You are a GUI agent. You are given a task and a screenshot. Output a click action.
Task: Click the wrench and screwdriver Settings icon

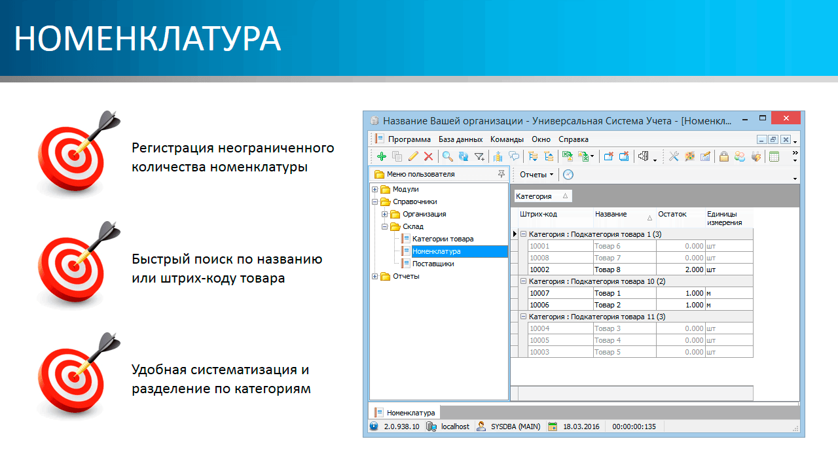[x=674, y=156]
